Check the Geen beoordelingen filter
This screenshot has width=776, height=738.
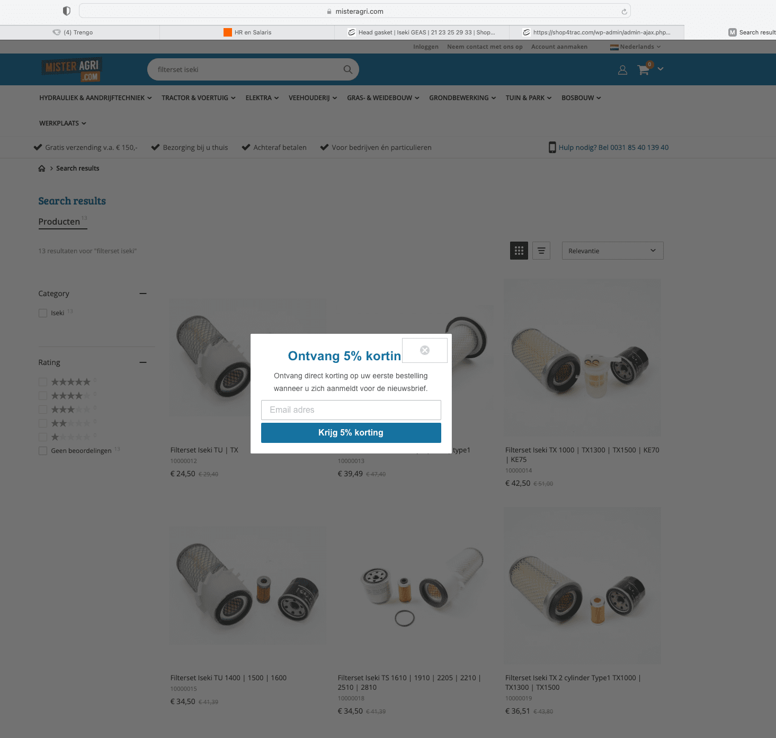[43, 451]
